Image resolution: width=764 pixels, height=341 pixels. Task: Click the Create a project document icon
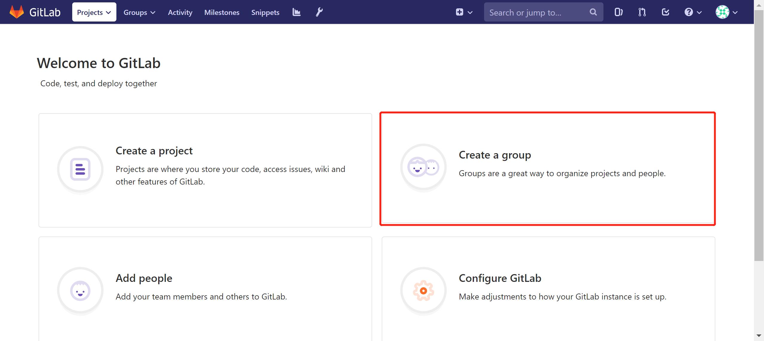coord(80,169)
